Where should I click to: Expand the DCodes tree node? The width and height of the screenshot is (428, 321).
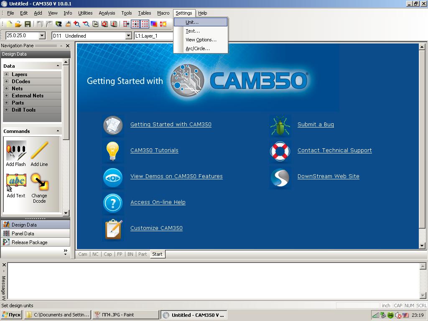point(6,82)
